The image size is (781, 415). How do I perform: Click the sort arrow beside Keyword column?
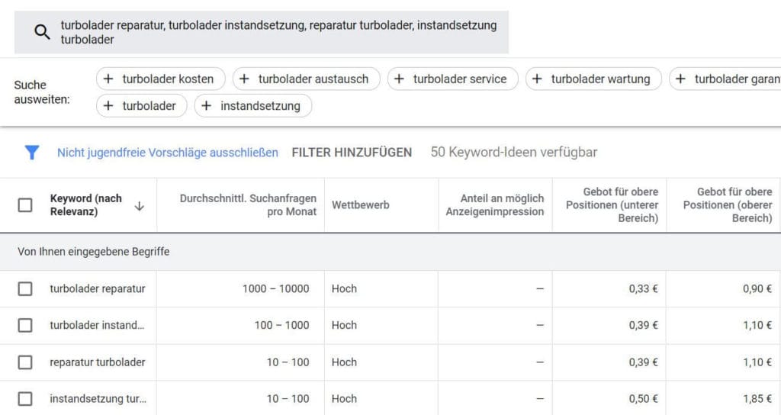tap(140, 206)
